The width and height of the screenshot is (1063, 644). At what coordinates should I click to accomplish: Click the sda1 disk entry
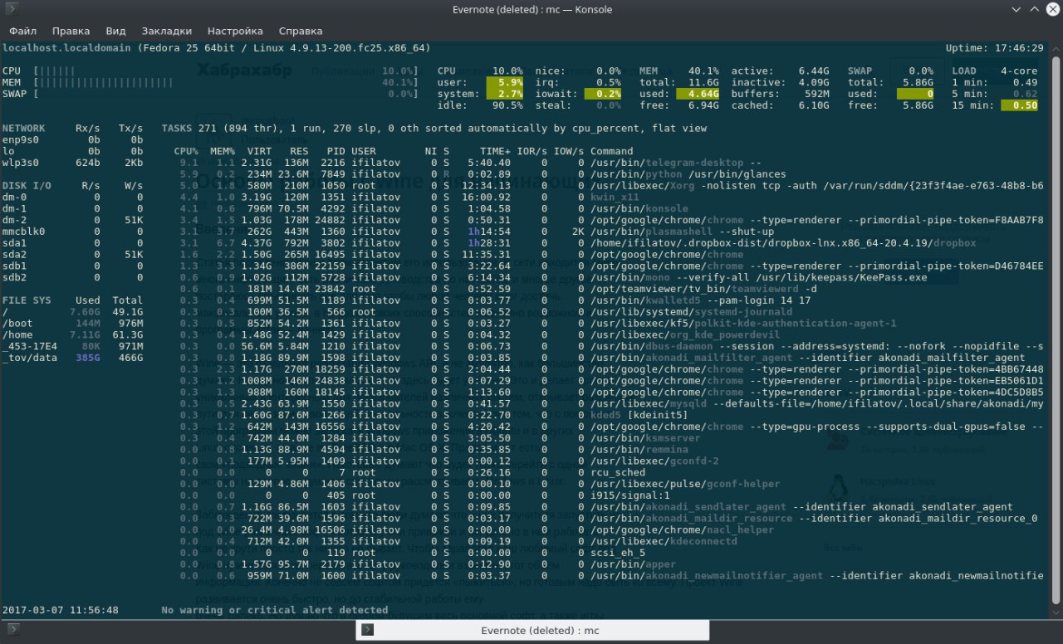16,244
